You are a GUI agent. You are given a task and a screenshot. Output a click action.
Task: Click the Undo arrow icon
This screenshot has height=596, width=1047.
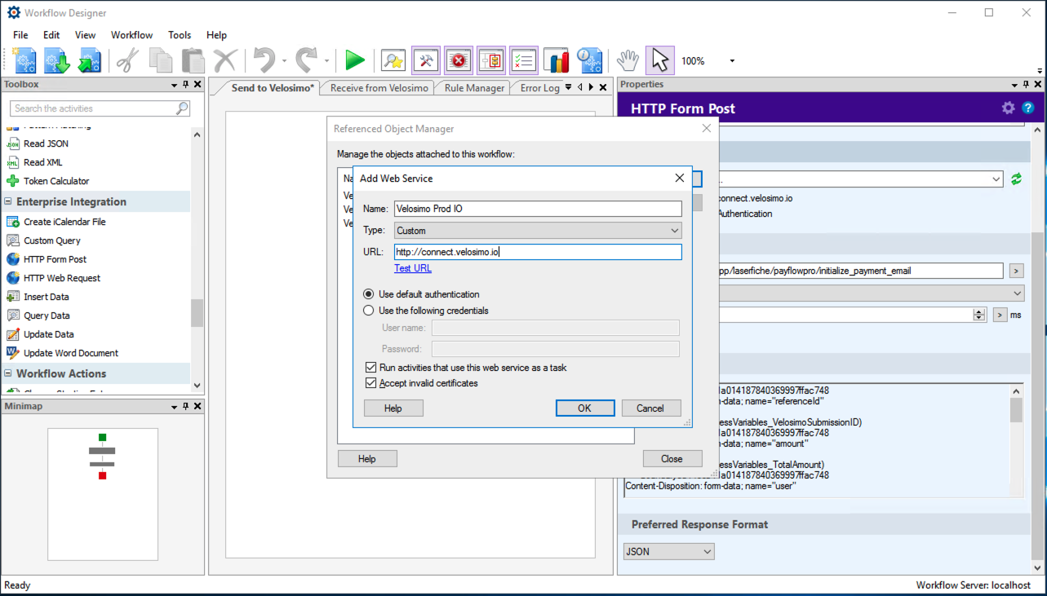pos(264,60)
